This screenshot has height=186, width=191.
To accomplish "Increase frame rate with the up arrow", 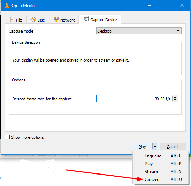I will point(175,97).
